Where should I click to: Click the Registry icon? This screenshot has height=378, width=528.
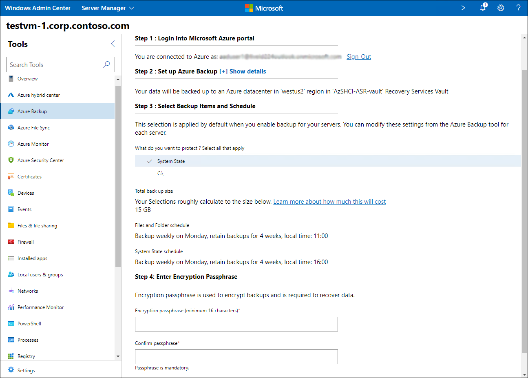pos(11,356)
